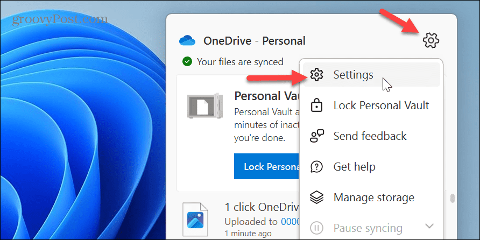Viewport: 480px width, 240px height.
Task: Choose Manage storage in the menu
Action: tap(371, 197)
